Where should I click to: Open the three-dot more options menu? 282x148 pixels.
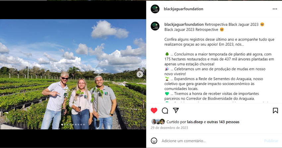click(275, 9)
